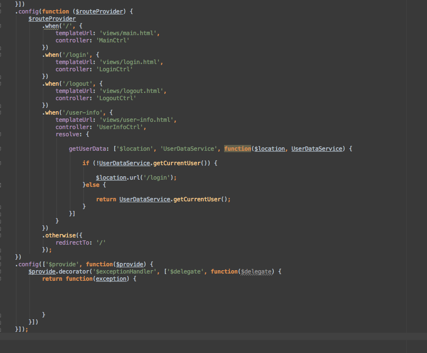
Task: Click the underlined $location variable
Action: tap(111, 177)
